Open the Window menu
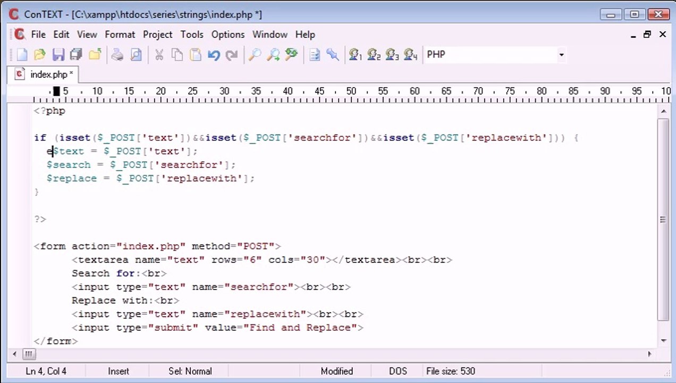This screenshot has height=383, width=676. [269, 34]
